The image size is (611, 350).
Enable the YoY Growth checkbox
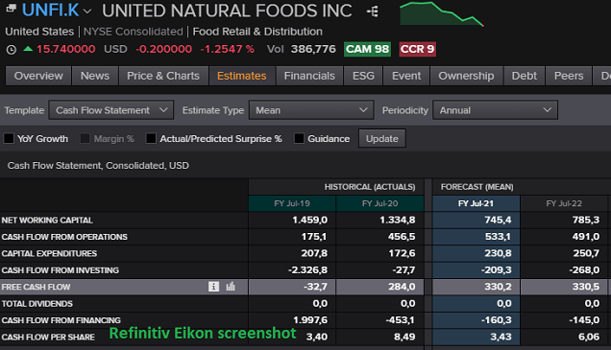click(9, 138)
